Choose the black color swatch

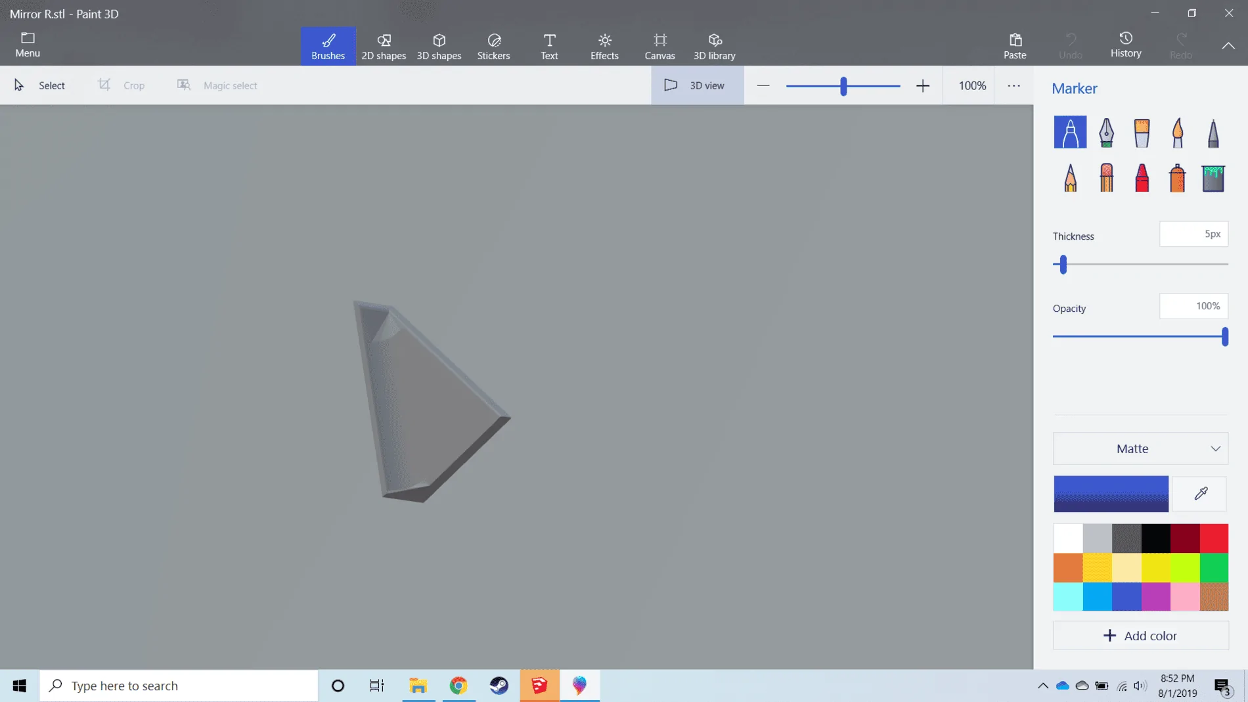[x=1155, y=538]
